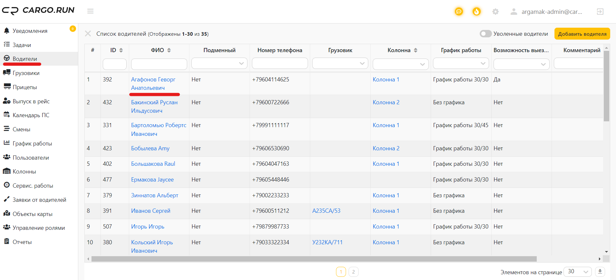This screenshot has height=280, width=616.
Task: Click the orange flame icon in header
Action: coord(476,12)
